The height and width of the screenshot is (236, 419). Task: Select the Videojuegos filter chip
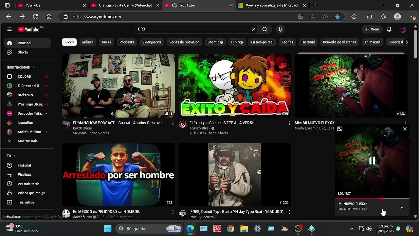pyautogui.click(x=152, y=42)
